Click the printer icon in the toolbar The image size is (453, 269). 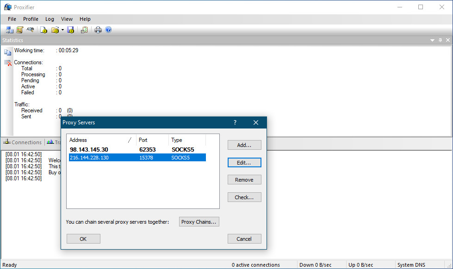98,30
